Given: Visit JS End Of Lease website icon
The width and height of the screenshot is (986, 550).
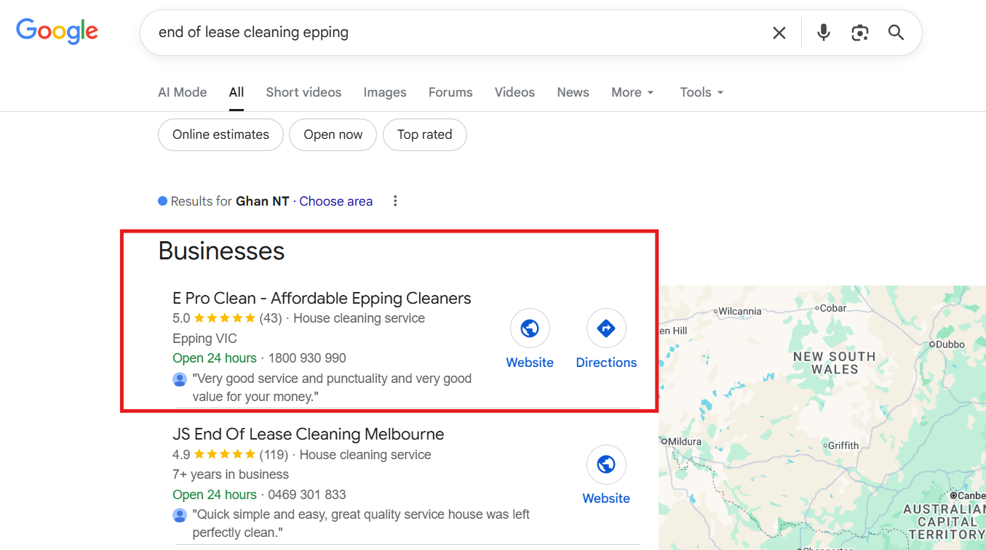Looking at the screenshot, I should click(606, 464).
